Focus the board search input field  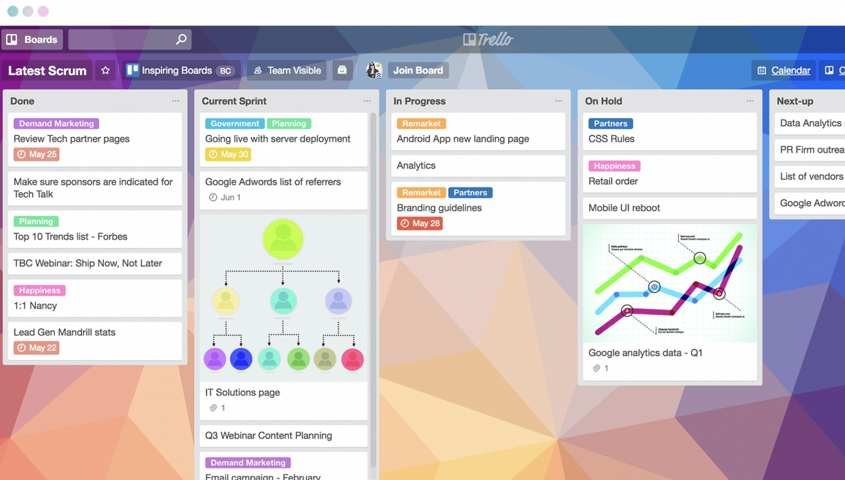[129, 40]
